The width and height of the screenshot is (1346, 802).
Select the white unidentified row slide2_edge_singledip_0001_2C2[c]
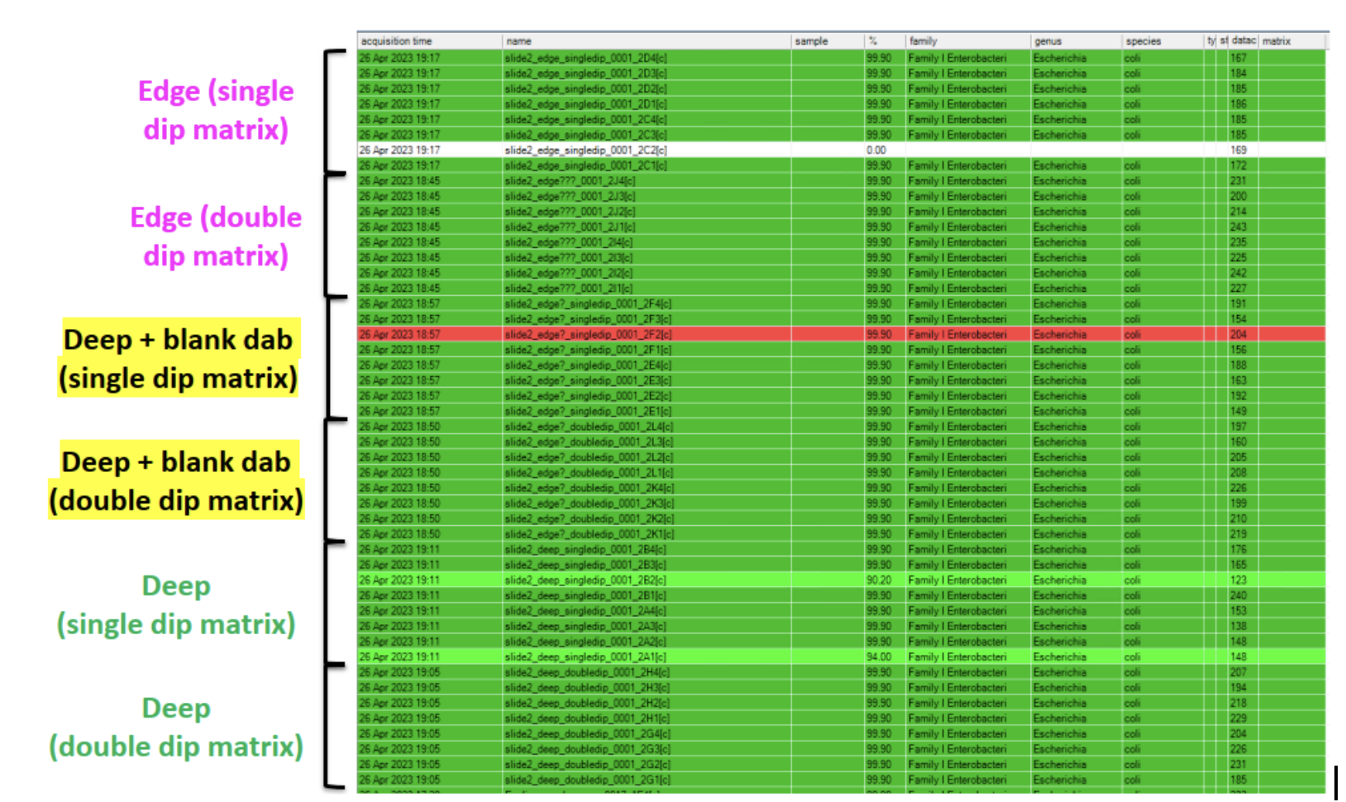point(842,150)
